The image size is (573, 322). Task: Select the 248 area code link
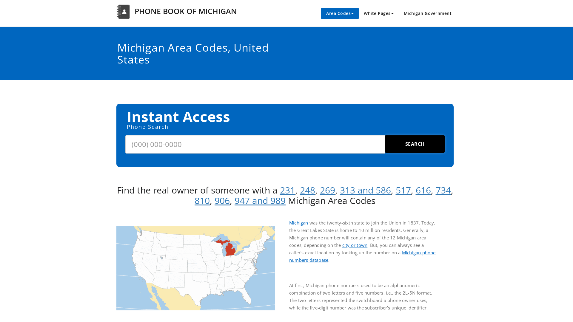click(307, 190)
